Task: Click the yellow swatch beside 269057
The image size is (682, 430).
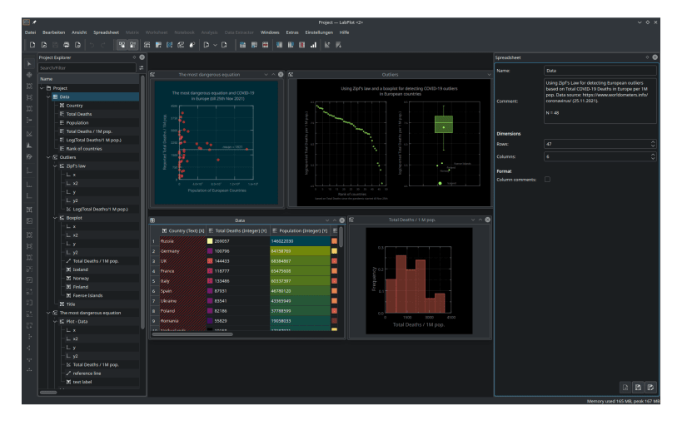Action: [x=210, y=241]
